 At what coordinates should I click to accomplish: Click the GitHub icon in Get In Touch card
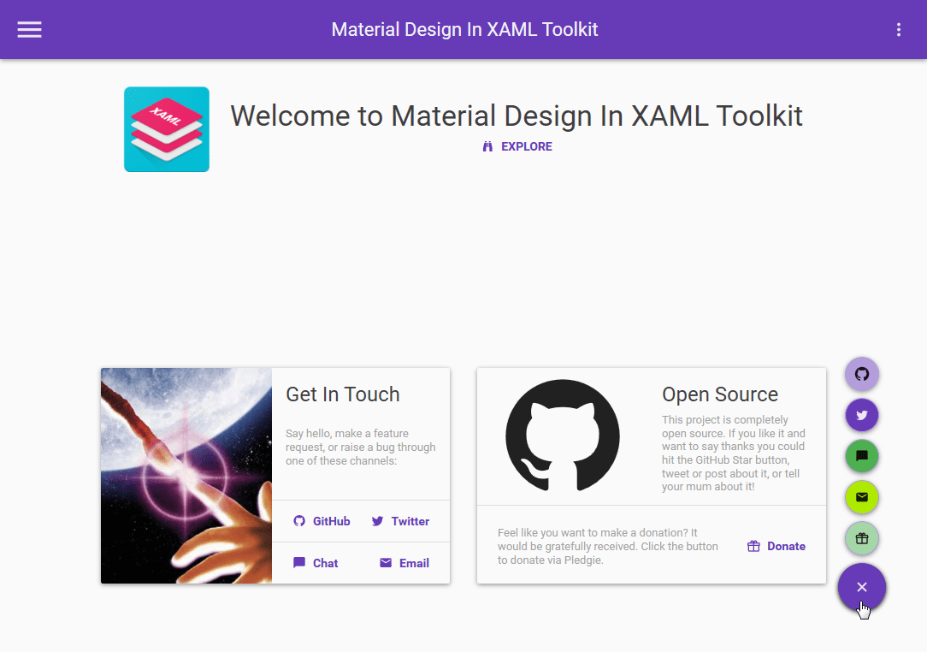coord(300,520)
